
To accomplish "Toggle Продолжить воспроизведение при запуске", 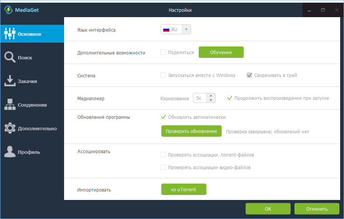I will [x=230, y=98].
